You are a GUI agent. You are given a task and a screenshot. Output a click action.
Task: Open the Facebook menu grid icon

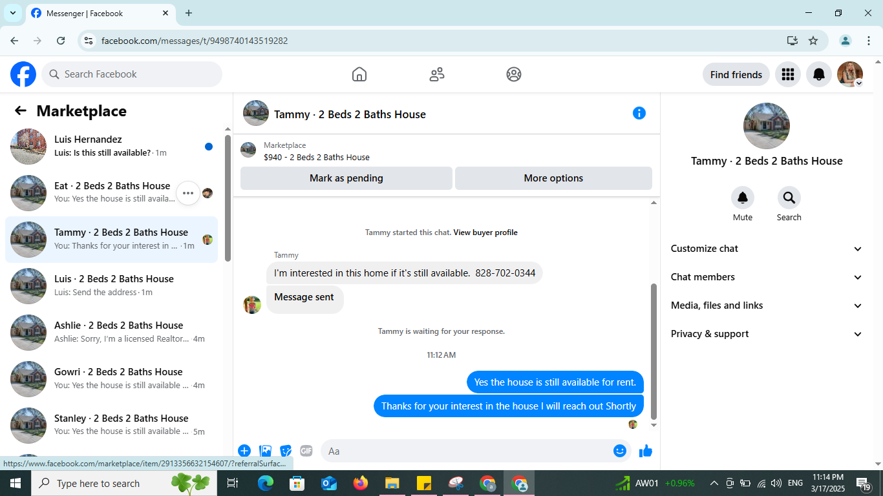pos(787,74)
